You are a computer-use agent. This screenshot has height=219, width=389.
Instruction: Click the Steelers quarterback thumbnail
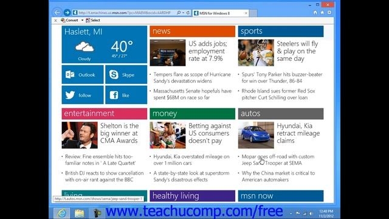[x=256, y=53]
